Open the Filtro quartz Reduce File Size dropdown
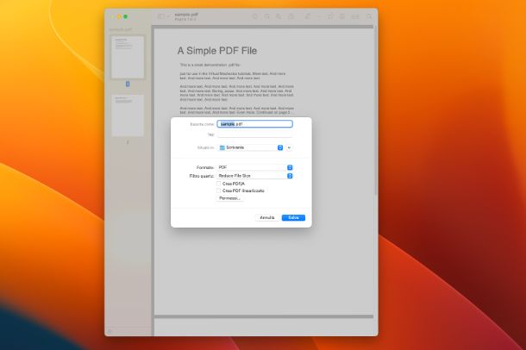This screenshot has width=526, height=350. tap(255, 176)
